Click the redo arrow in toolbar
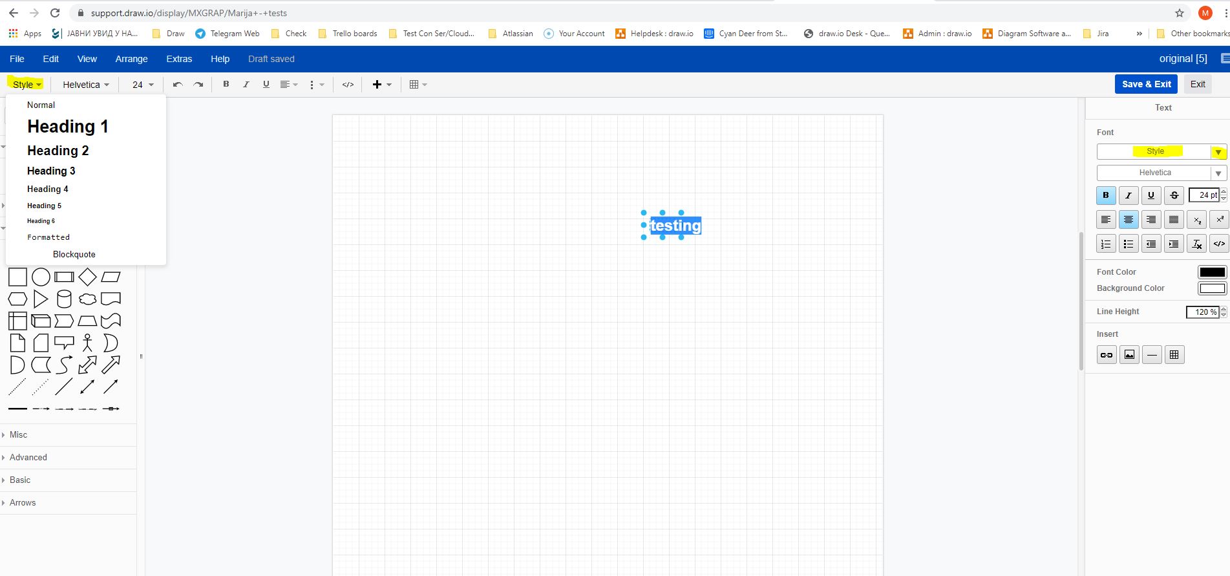Screen dimensions: 1230x576 [198, 85]
